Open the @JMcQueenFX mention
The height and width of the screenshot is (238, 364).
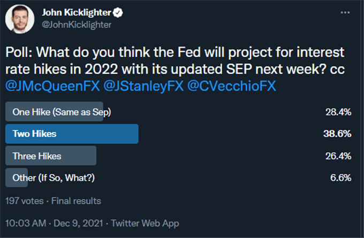click(x=52, y=86)
